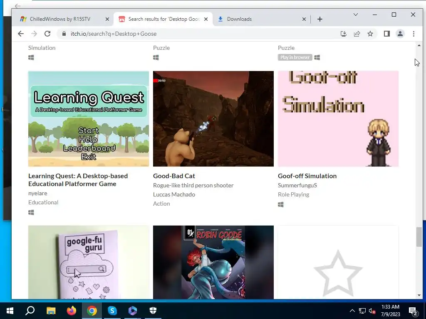The width and height of the screenshot is (426, 319).
Task: Open Good-Bad Cat game thumbnail
Action: tap(213, 119)
